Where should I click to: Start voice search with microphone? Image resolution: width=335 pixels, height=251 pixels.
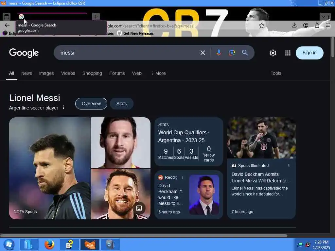[x=219, y=53]
